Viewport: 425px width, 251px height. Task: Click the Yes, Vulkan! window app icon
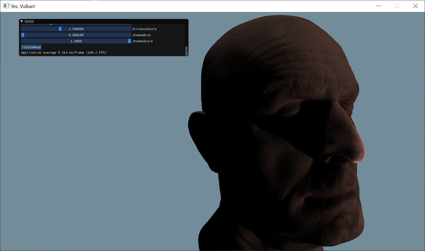(x=6, y=6)
